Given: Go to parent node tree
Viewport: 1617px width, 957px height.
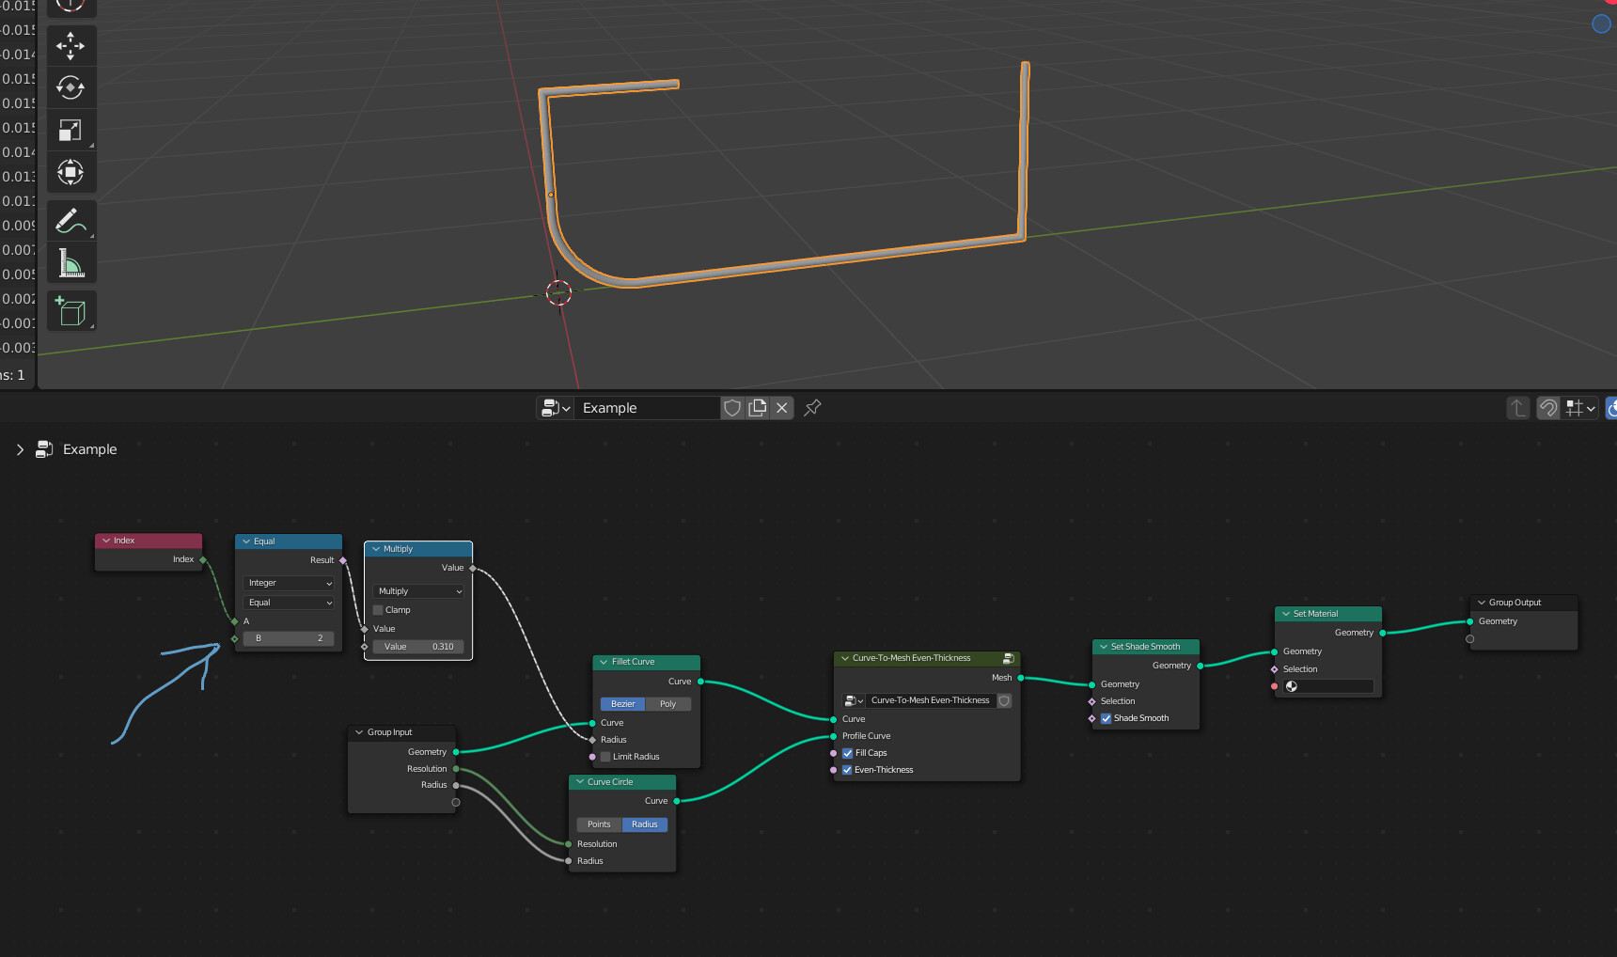Looking at the screenshot, I should [1517, 408].
